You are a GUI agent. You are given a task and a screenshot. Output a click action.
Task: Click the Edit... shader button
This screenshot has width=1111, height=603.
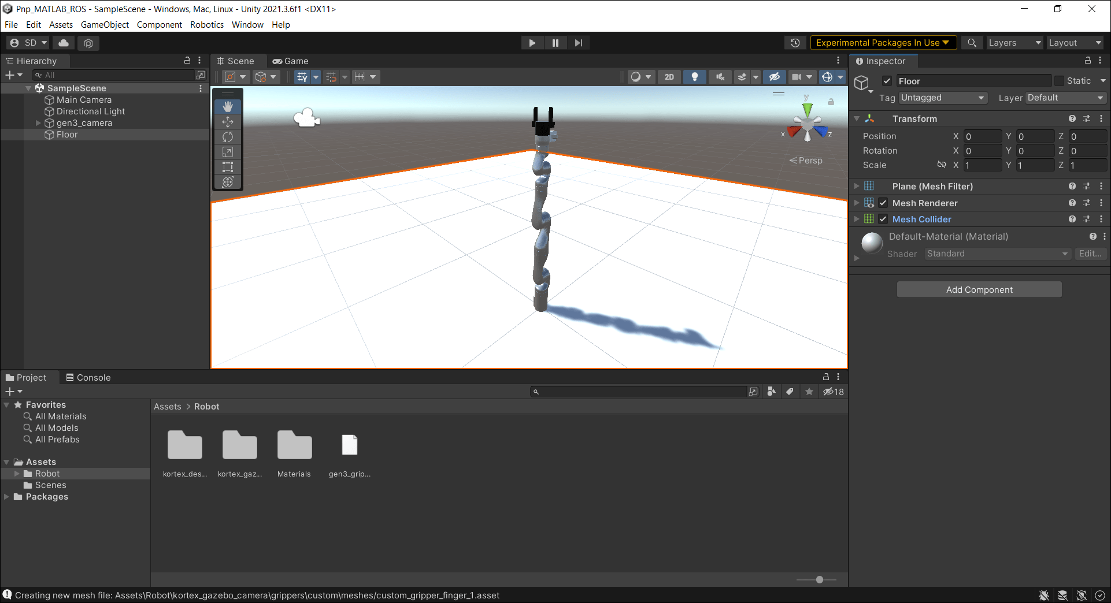(1090, 254)
